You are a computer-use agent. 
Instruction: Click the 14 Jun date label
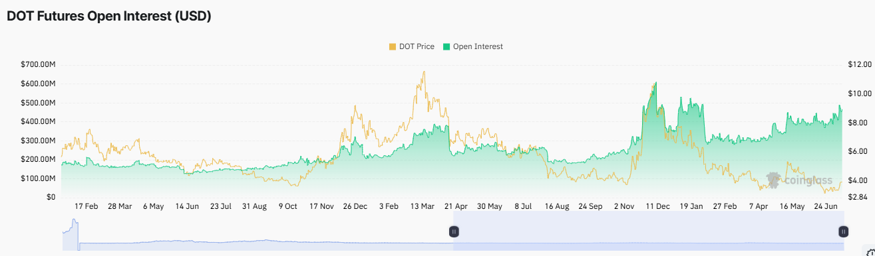tap(187, 207)
